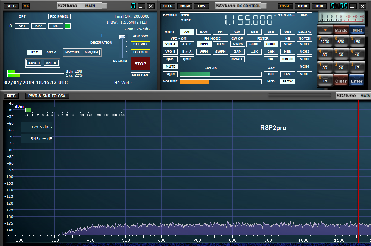Delete virtual receiver using DEL VRX

[140, 44]
